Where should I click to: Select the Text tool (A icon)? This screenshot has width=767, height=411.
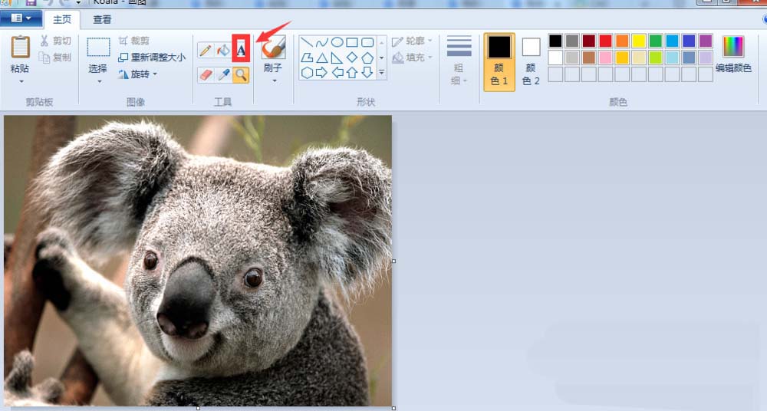[x=241, y=50]
